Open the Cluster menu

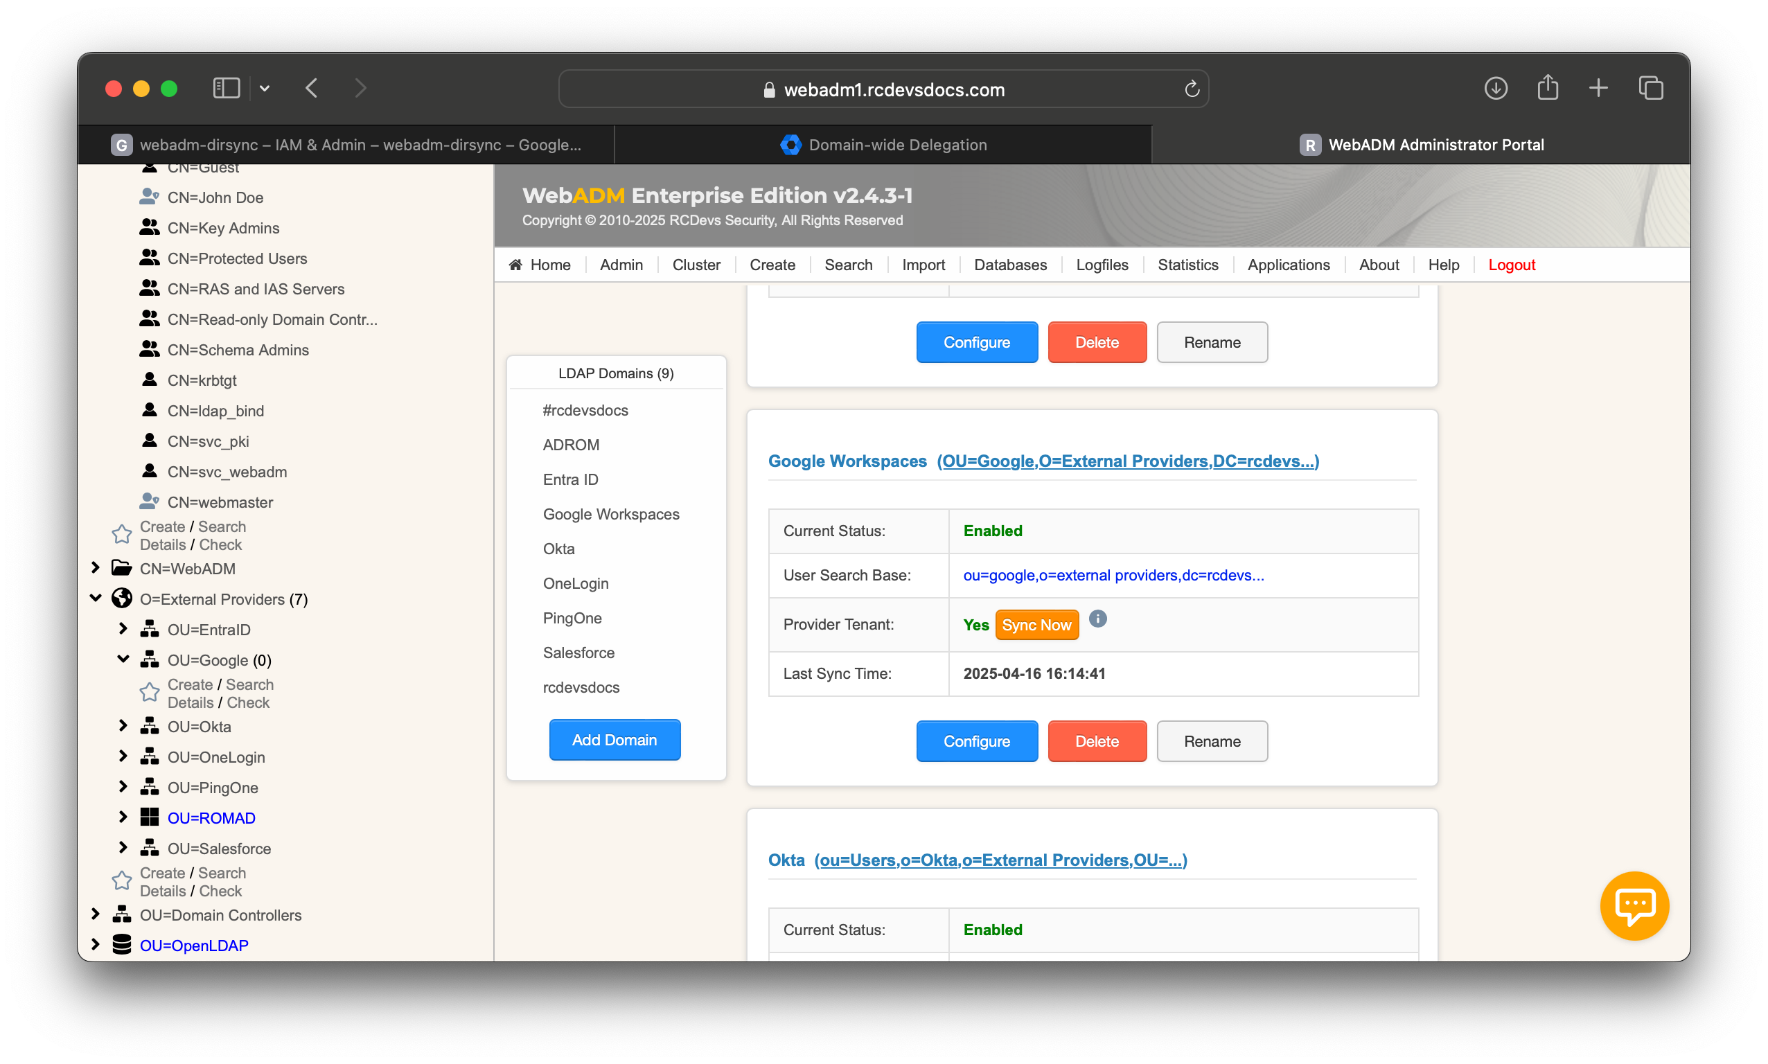[696, 265]
